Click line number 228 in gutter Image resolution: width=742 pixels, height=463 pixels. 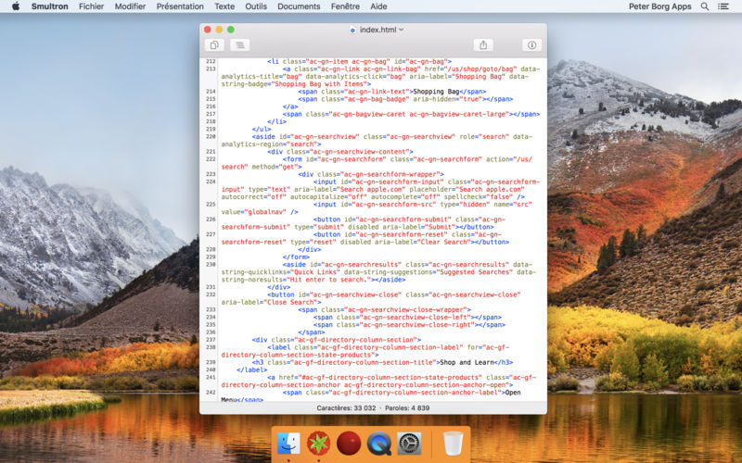pyautogui.click(x=211, y=249)
